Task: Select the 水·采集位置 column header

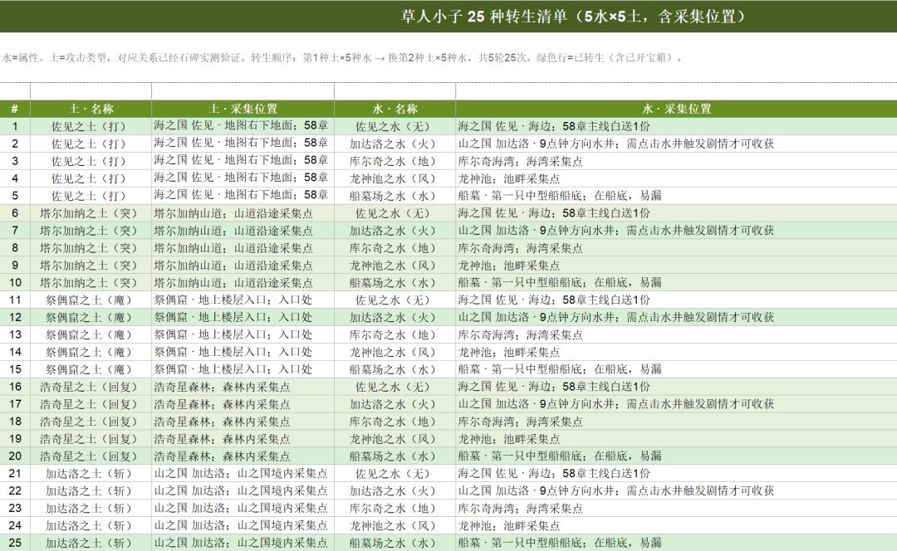Action: pyautogui.click(x=676, y=109)
